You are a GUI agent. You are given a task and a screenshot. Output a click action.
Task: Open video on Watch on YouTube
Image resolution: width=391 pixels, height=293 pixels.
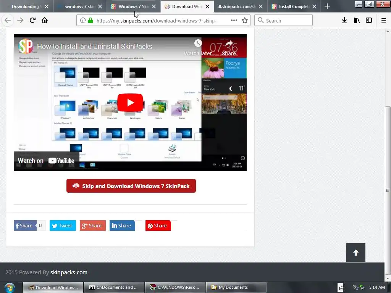[46, 161]
